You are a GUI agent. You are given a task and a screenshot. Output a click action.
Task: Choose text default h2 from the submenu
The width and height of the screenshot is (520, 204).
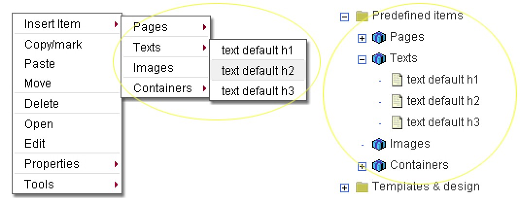258,70
